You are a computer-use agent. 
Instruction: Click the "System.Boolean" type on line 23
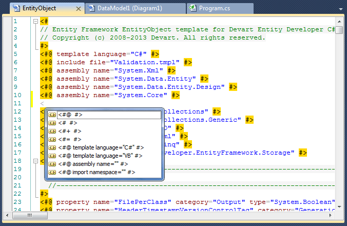pos(303,202)
